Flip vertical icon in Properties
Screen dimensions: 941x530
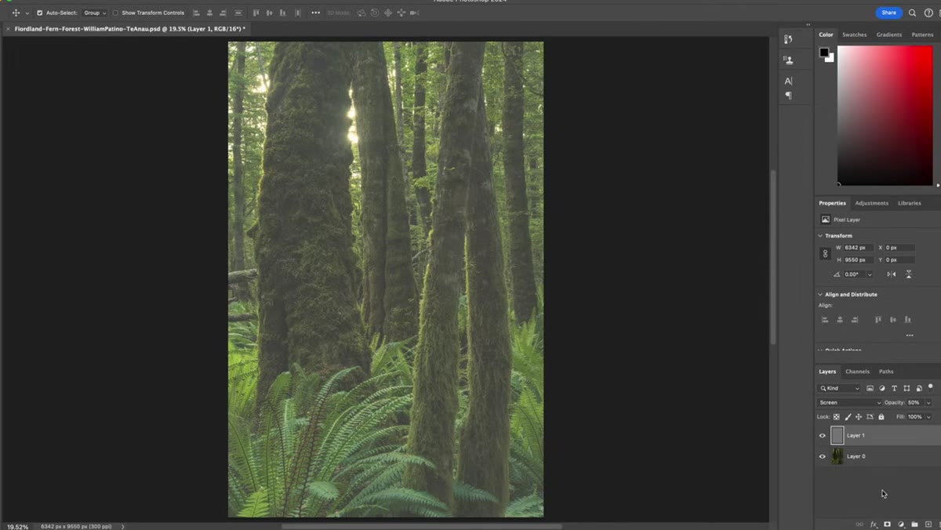coord(909,274)
